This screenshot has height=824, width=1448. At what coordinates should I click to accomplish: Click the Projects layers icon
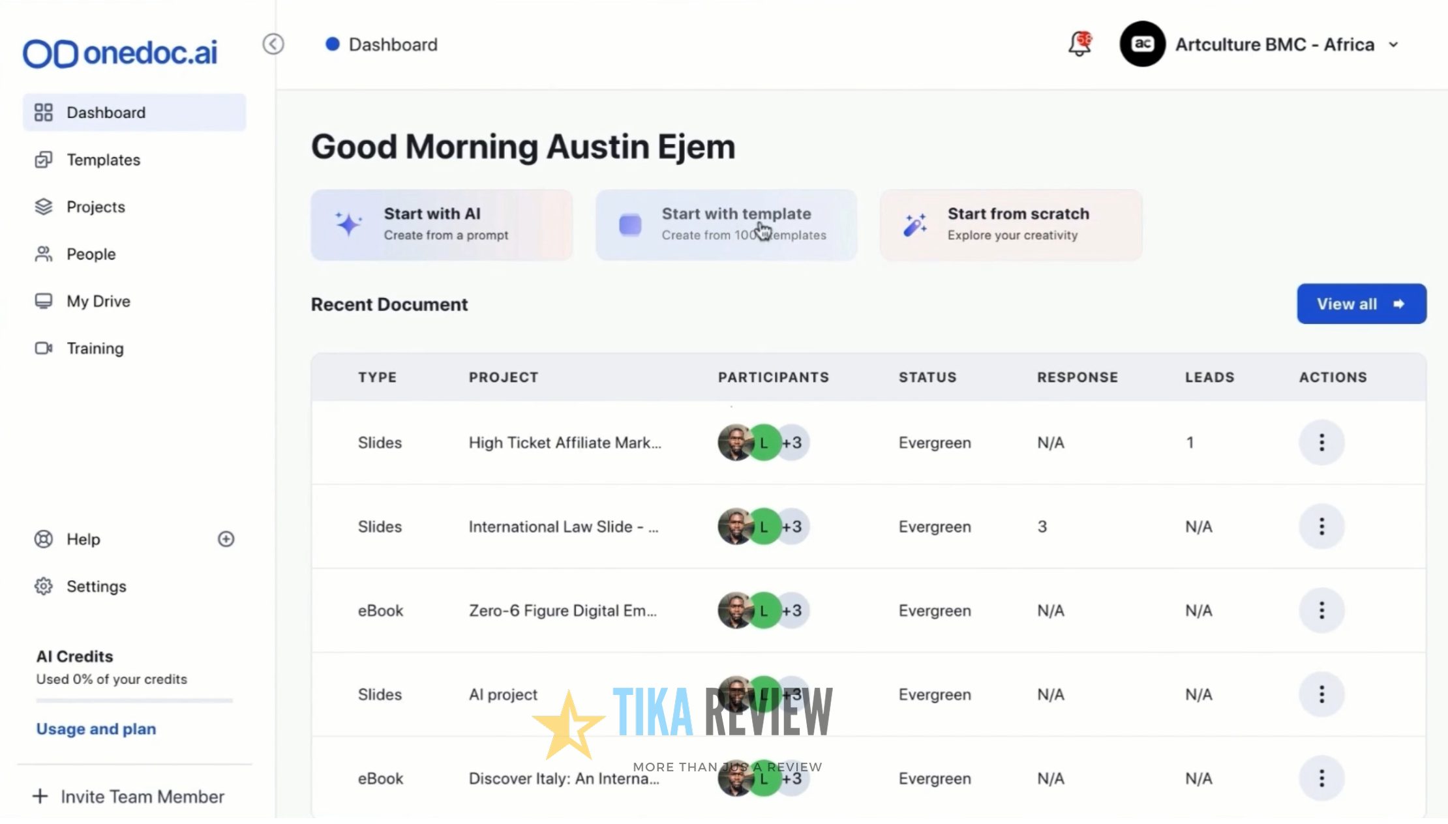pos(44,207)
